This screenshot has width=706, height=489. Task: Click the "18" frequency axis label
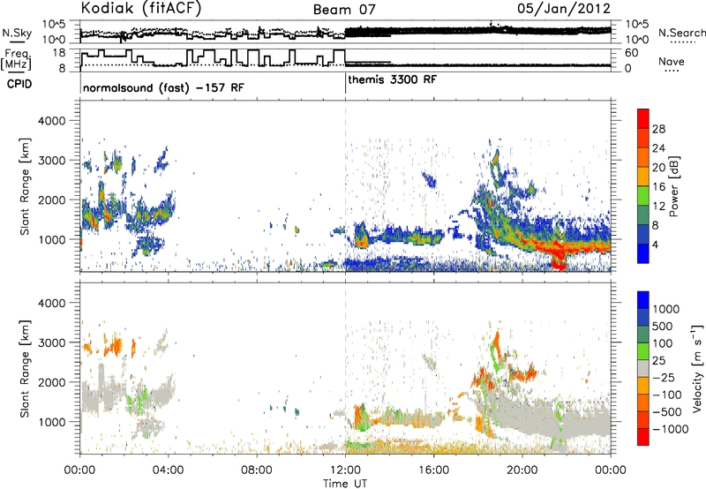pyautogui.click(x=59, y=53)
